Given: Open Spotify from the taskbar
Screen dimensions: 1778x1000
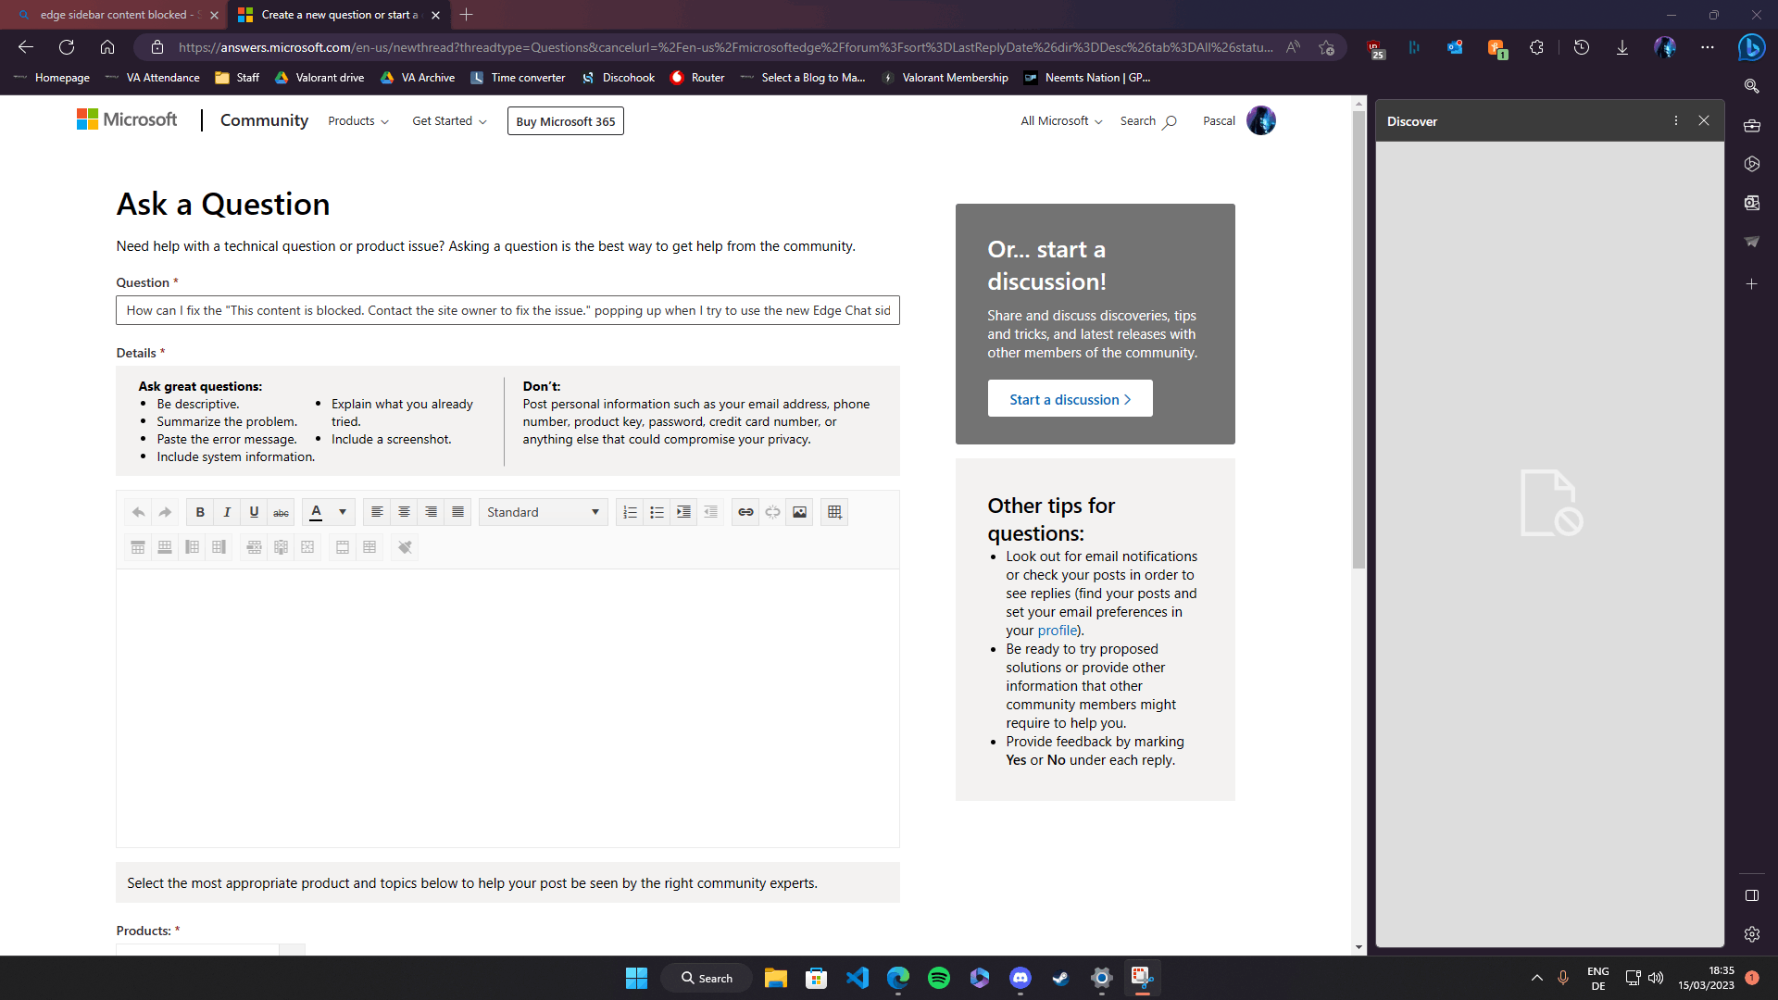Looking at the screenshot, I should 938,978.
